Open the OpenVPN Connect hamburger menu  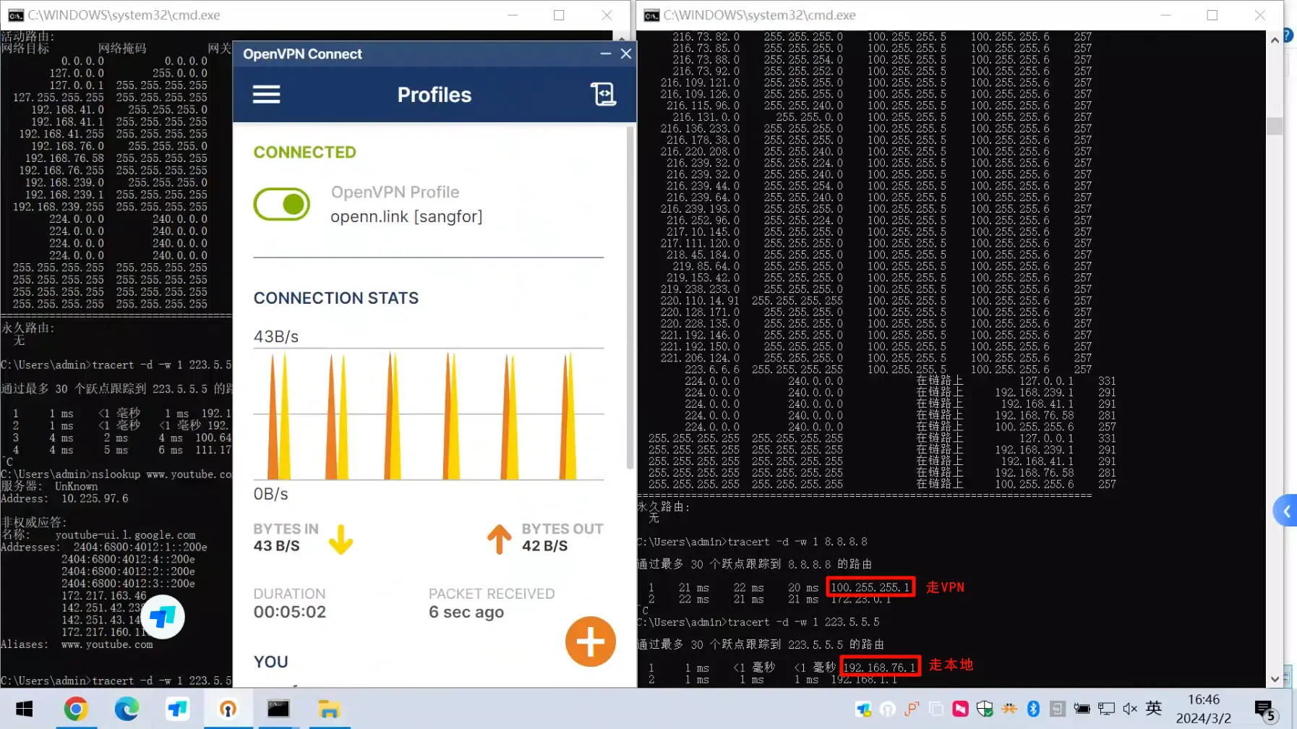pyautogui.click(x=266, y=94)
